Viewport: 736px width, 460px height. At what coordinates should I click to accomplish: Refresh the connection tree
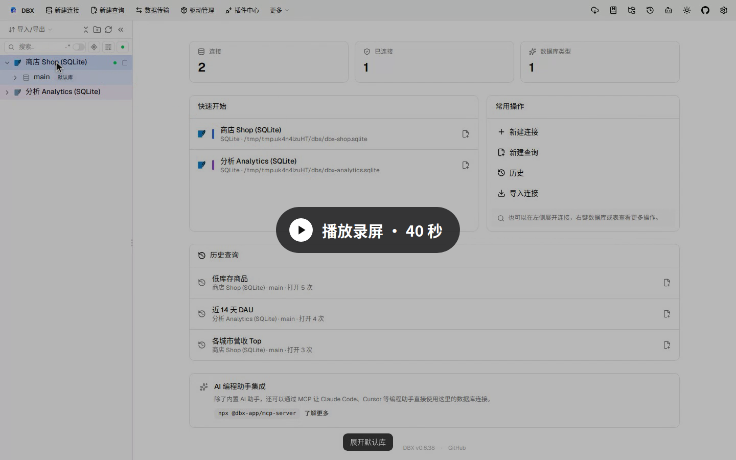108,30
